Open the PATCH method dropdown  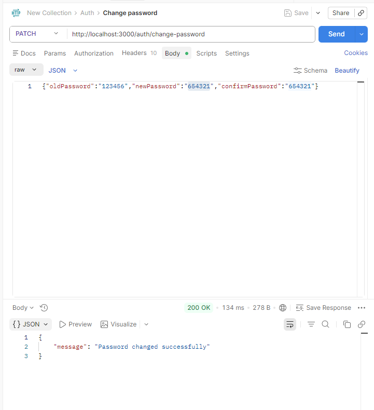[37, 34]
